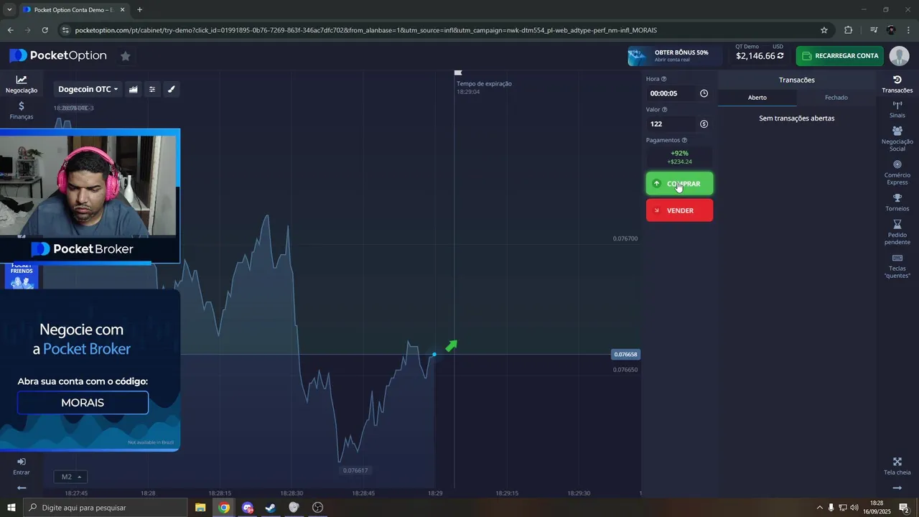Open the Negociação sidebar section

(x=22, y=84)
